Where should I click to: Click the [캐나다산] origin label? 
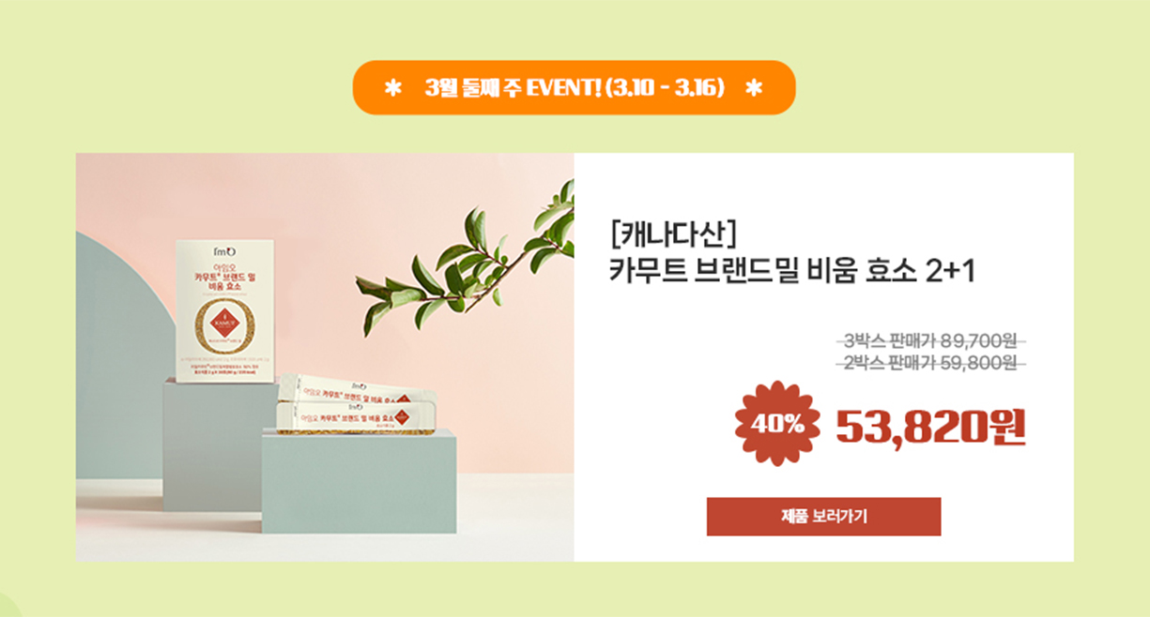click(672, 231)
